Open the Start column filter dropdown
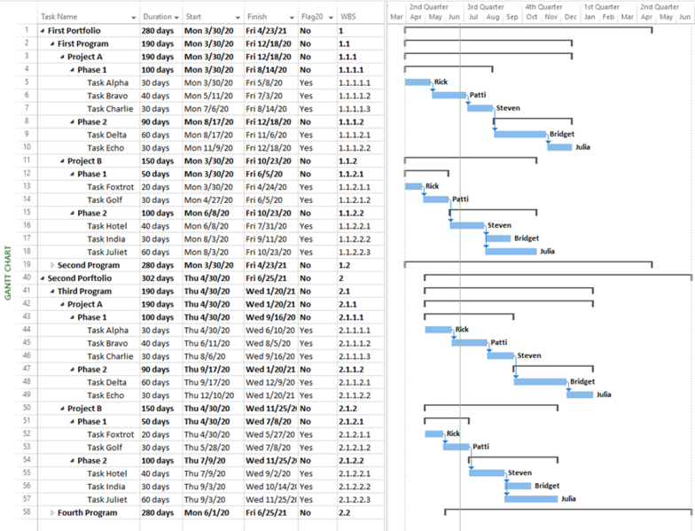 (x=238, y=18)
